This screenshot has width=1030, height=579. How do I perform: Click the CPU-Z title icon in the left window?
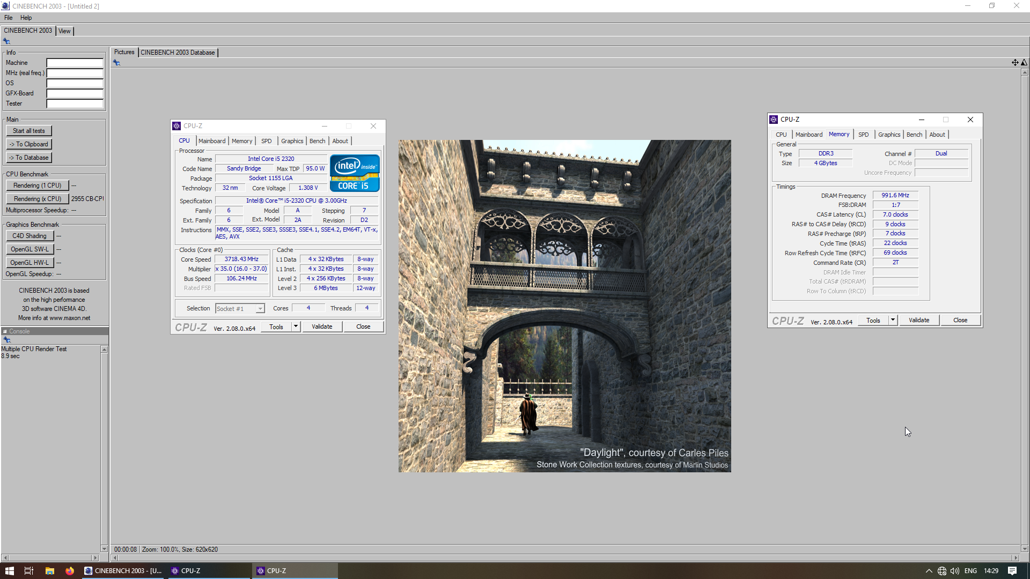[176, 126]
